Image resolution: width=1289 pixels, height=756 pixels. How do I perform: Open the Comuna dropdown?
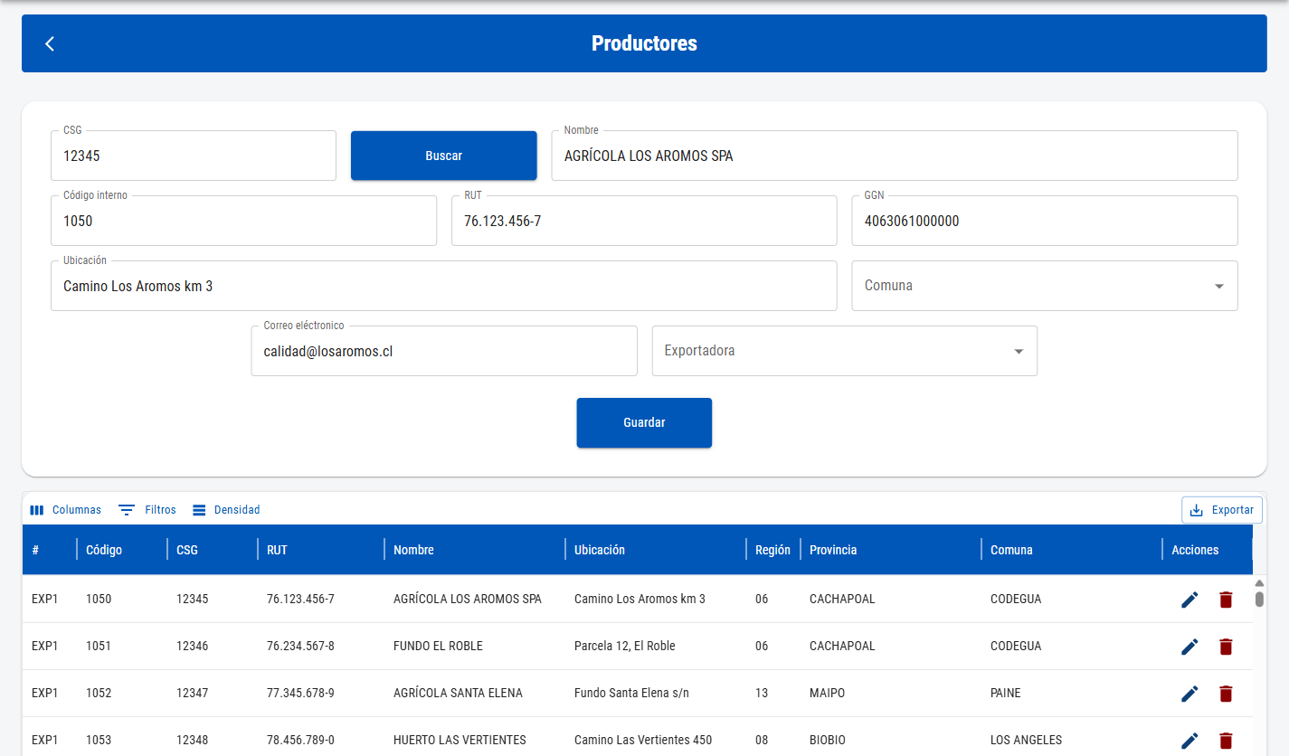click(x=1045, y=286)
